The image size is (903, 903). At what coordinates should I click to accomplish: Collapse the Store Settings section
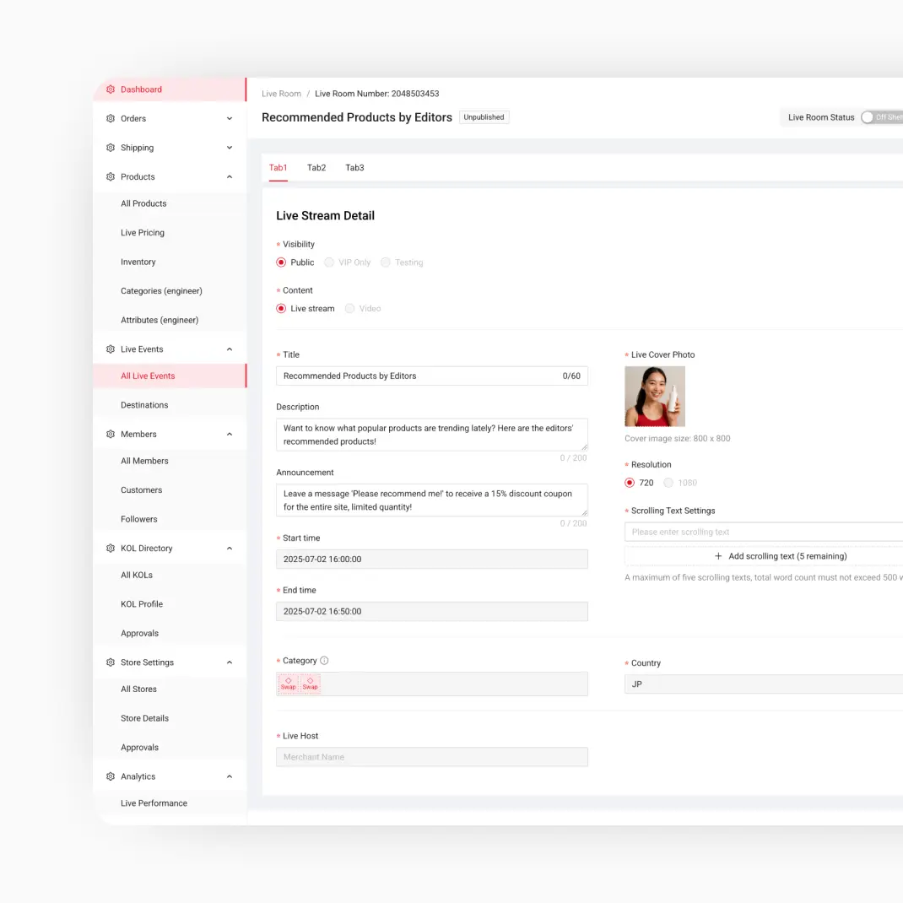tap(229, 662)
